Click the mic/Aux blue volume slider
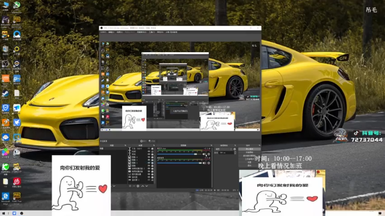Image resolution: width=385 pixels, height=216 pixels. coord(179,154)
